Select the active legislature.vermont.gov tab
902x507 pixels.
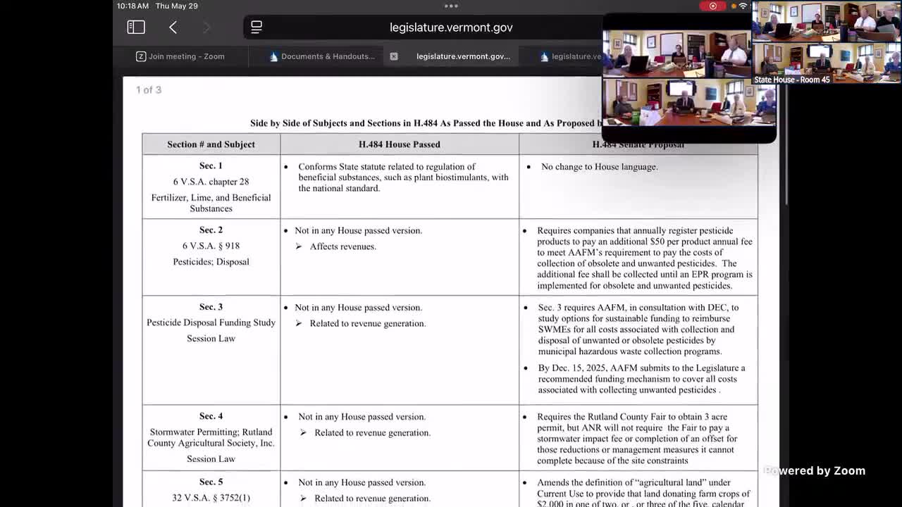tap(463, 56)
